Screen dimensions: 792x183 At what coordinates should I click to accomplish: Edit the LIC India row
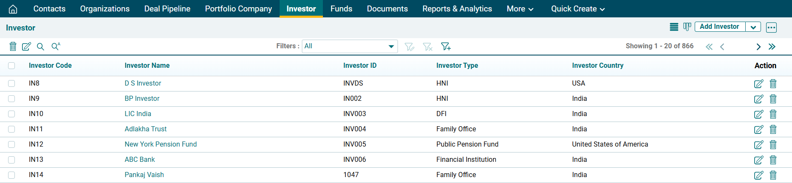click(x=758, y=114)
